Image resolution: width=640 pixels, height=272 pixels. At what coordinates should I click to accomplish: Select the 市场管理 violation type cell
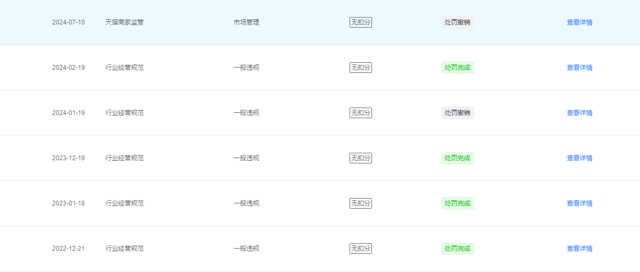click(246, 22)
